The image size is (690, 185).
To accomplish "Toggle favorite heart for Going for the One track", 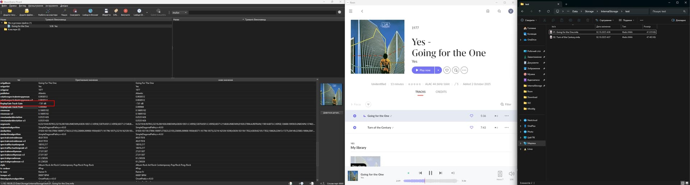I will coord(471,116).
